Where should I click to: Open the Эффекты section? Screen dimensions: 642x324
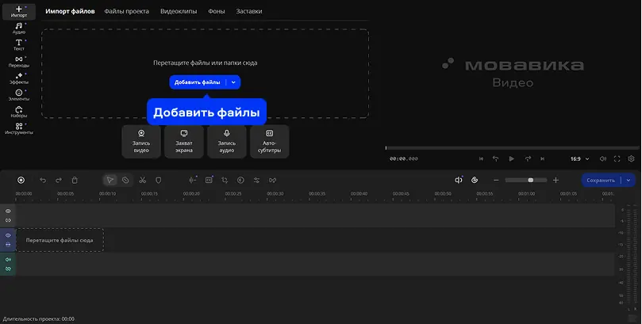tap(19, 78)
